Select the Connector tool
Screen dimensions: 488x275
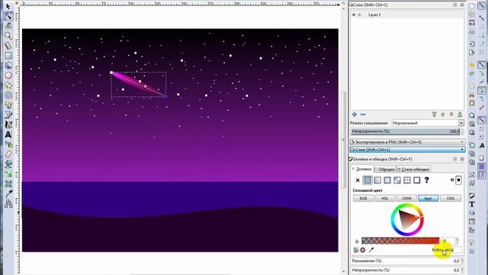point(8,204)
